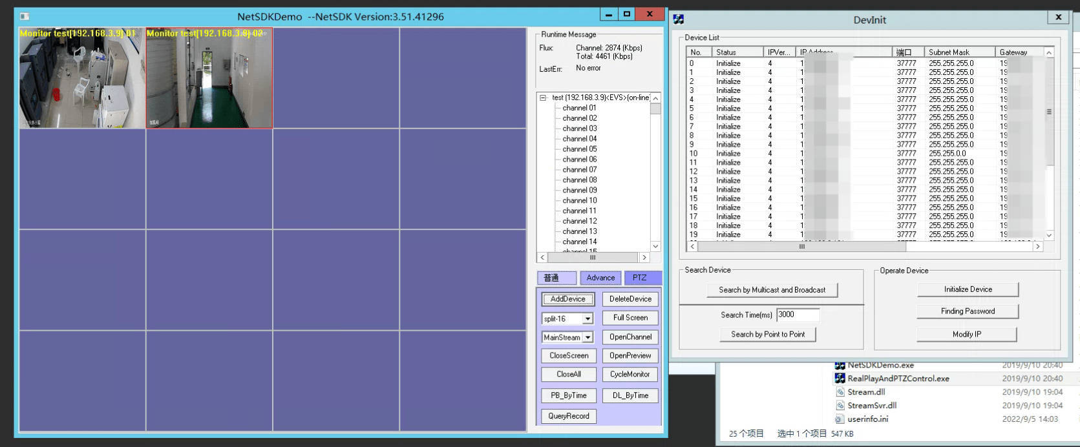Select device row number 10 in list

click(865, 154)
